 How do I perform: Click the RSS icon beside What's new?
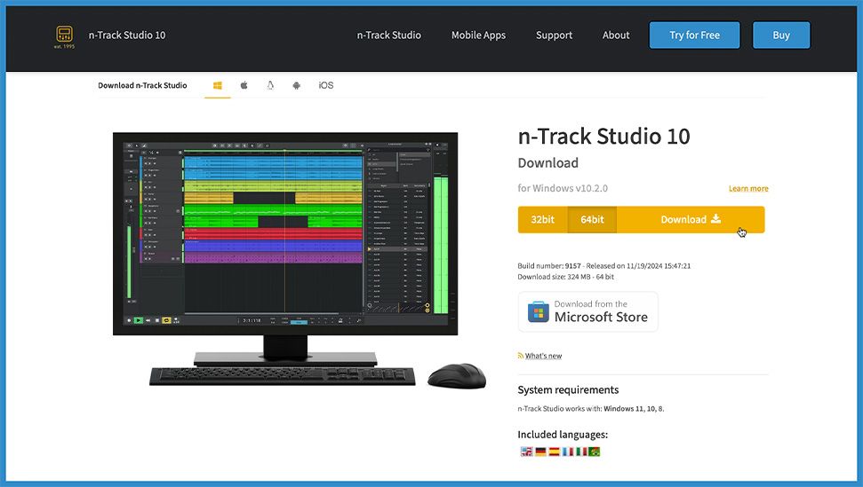[x=520, y=356]
